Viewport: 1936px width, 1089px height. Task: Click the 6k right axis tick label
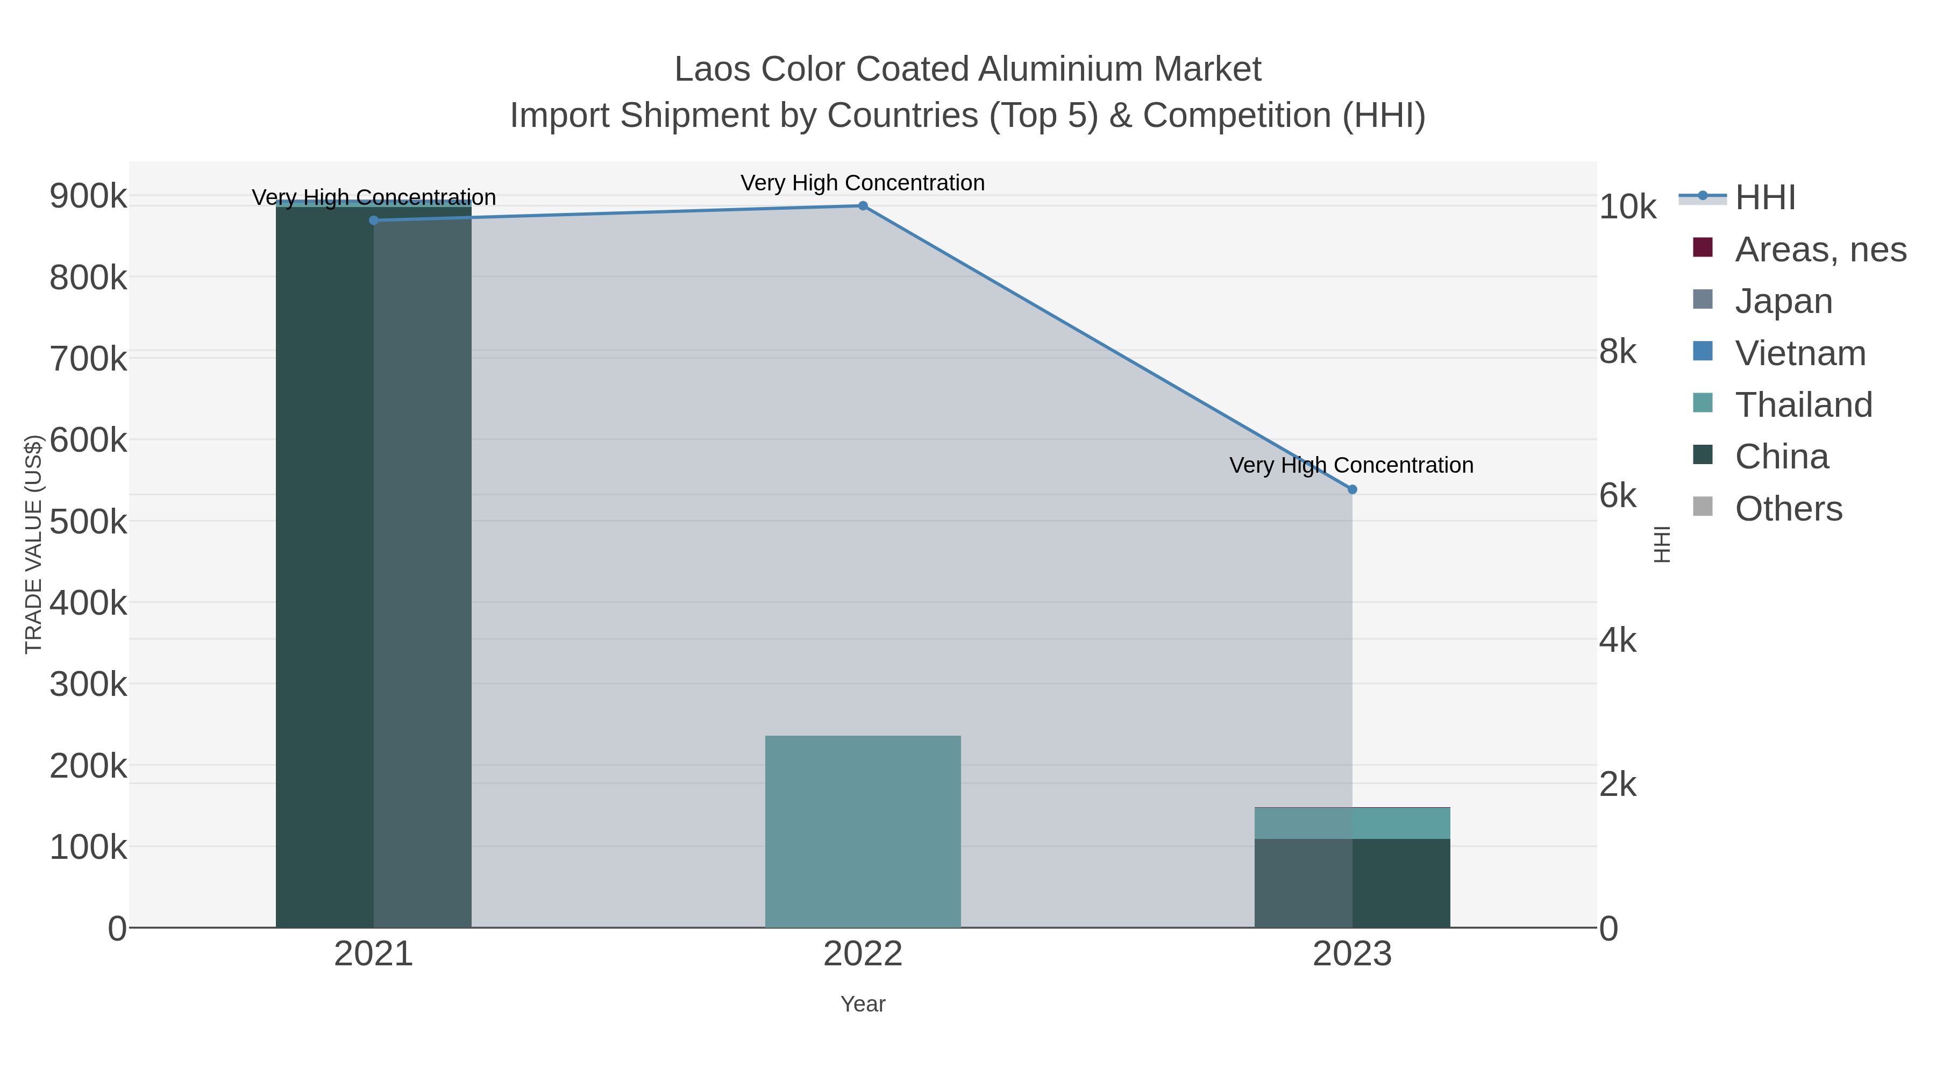(1618, 495)
